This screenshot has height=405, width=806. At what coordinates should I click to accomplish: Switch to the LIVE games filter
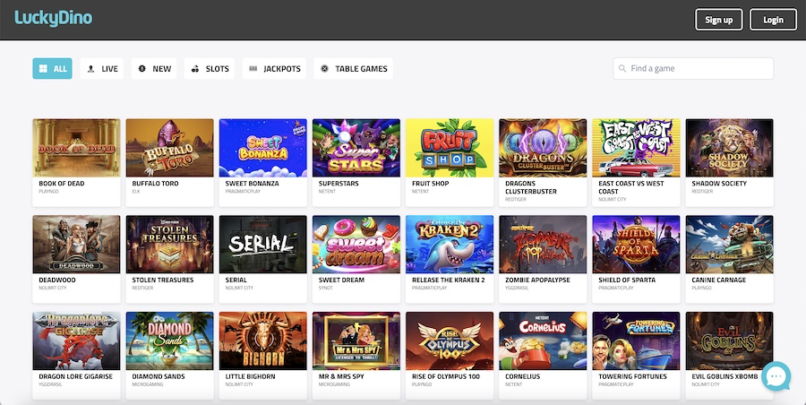tap(102, 68)
